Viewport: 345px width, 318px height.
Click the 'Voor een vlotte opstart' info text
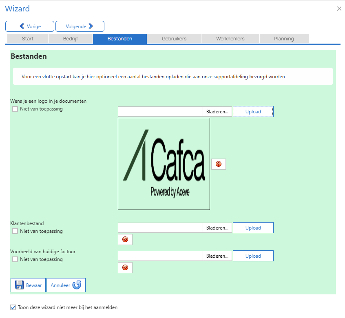[153, 77]
